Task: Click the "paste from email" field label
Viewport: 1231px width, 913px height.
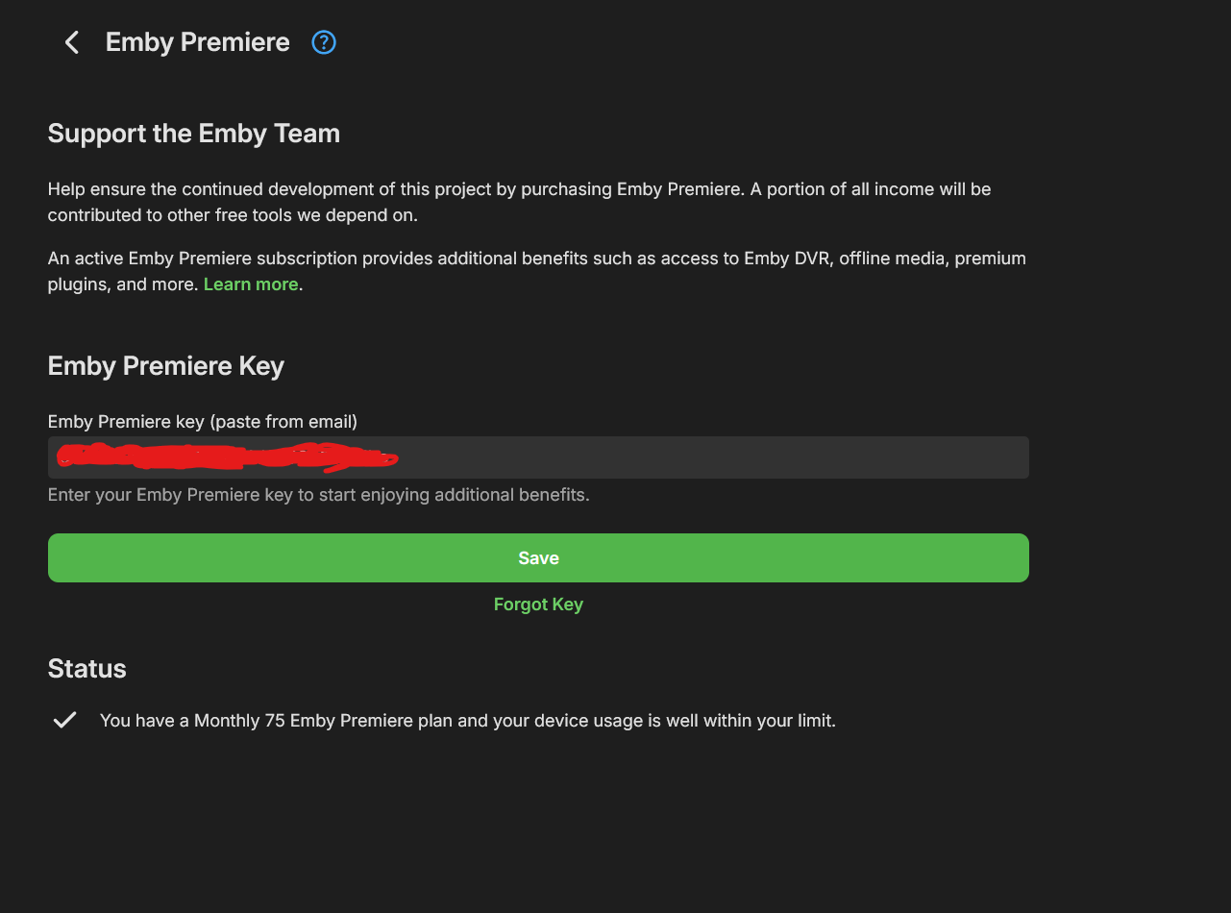Action: (x=203, y=421)
